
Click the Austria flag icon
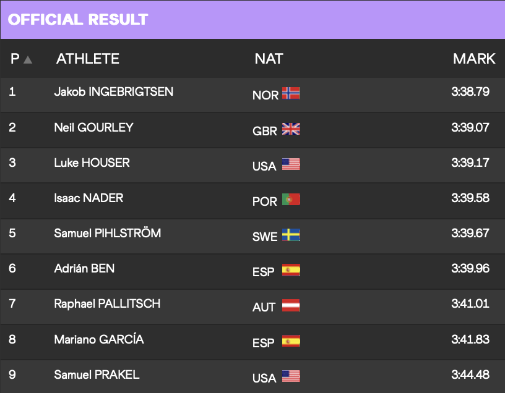pos(291,305)
